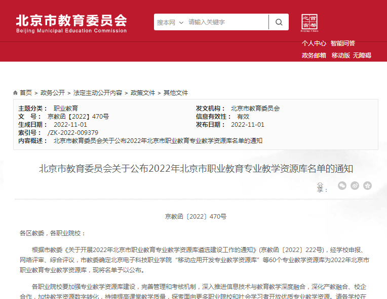Share article to Weibo
This screenshot has width=387, height=299.
355,185
